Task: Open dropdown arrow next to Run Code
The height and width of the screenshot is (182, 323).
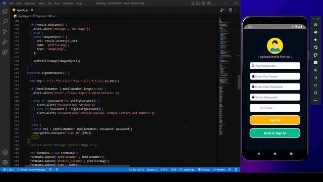Action: [x=226, y=10]
